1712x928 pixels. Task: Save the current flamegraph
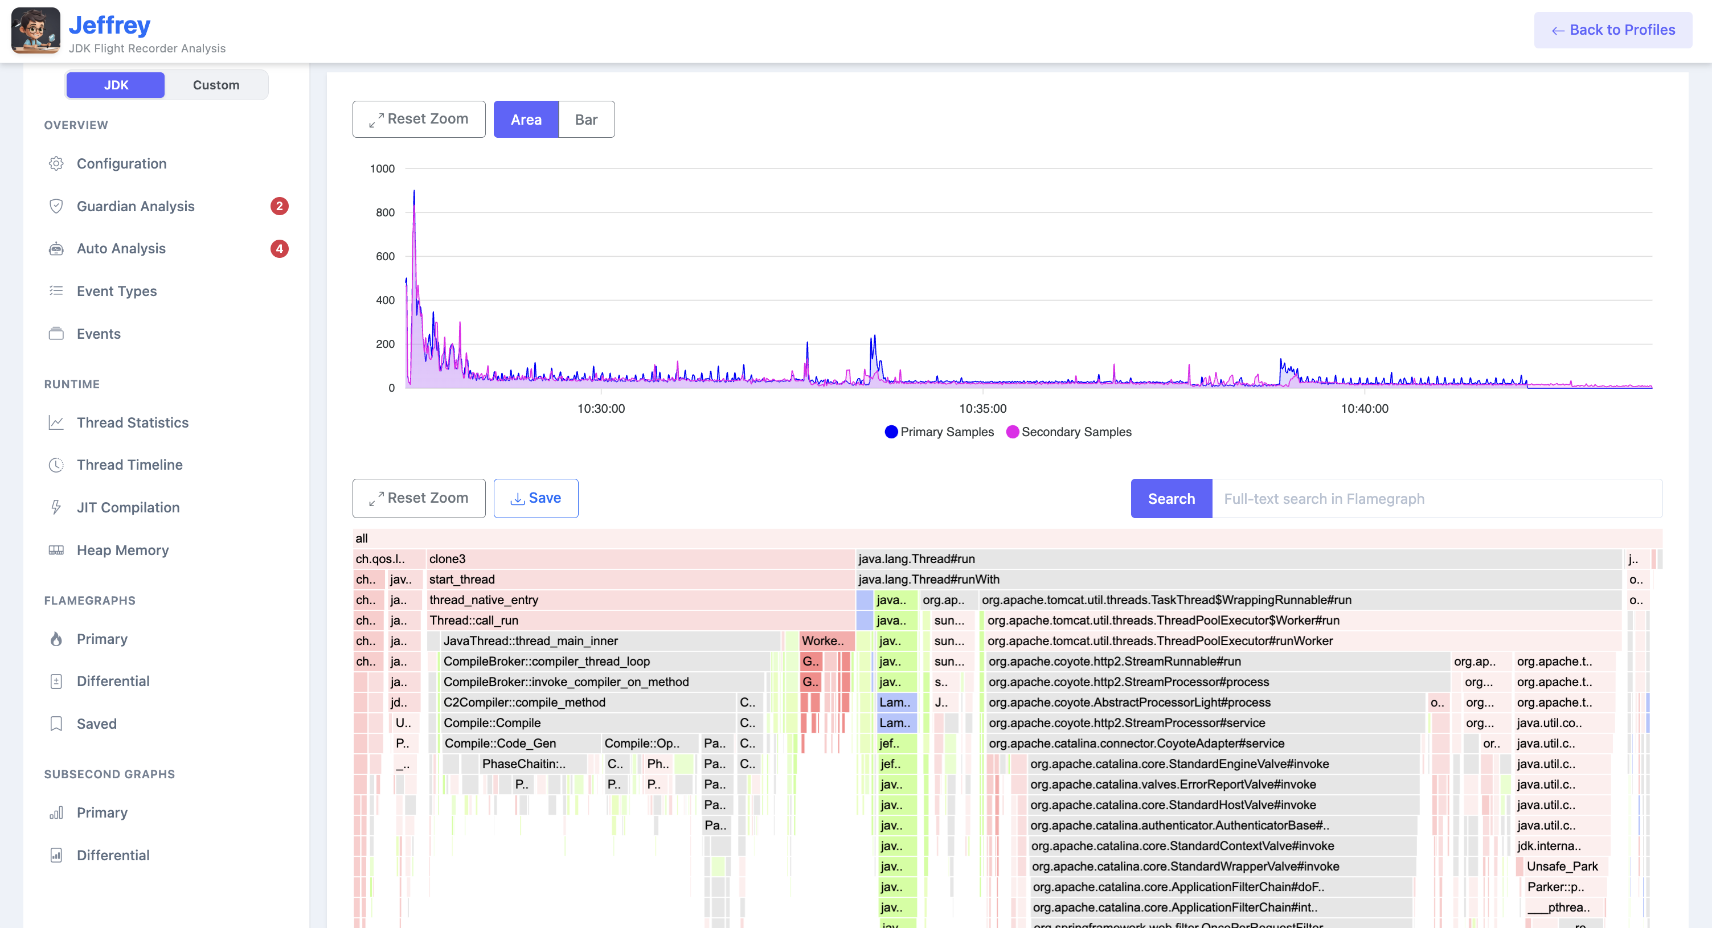click(536, 498)
